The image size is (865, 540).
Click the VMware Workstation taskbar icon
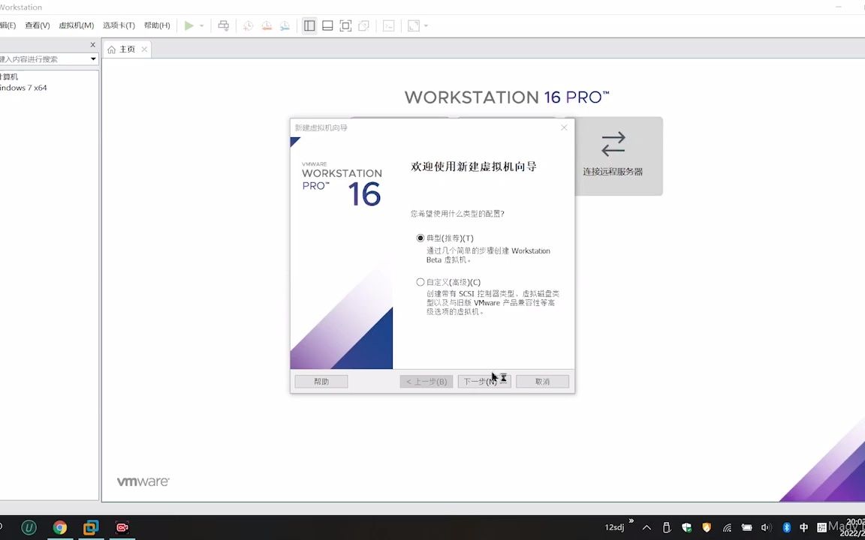tap(91, 528)
